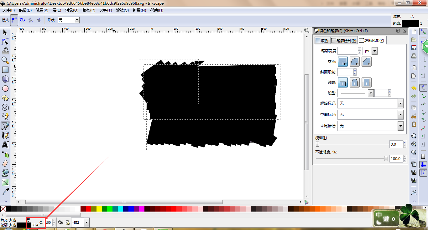Select the 3D box tool
This screenshot has height=230, width=428.
pos(5,79)
